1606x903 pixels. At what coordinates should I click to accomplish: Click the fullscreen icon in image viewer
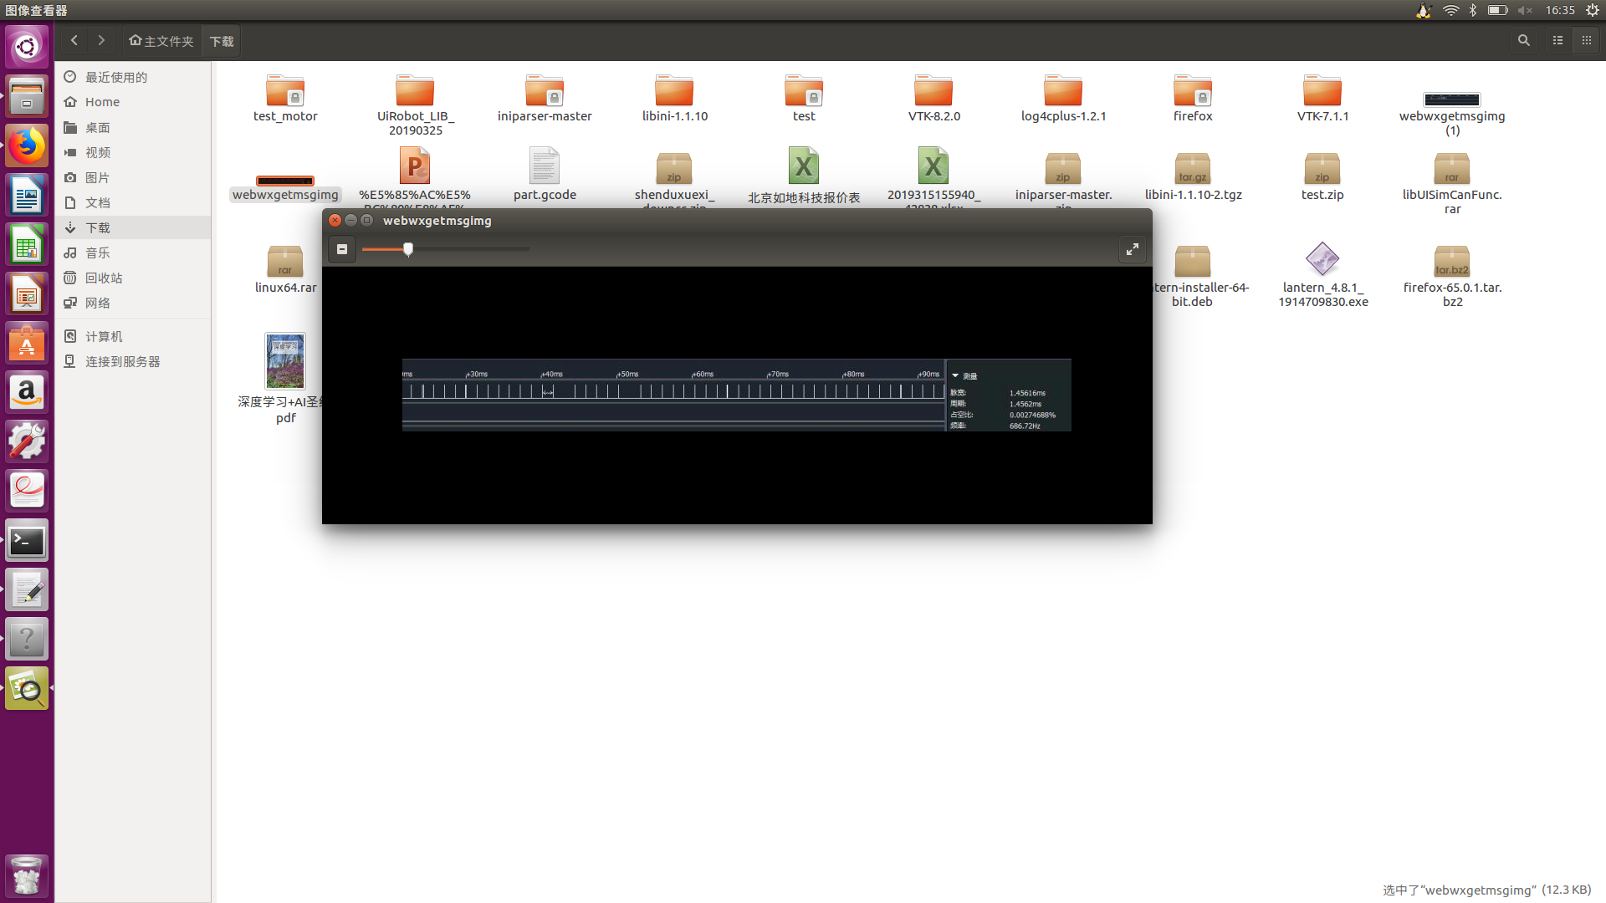pos(1132,249)
